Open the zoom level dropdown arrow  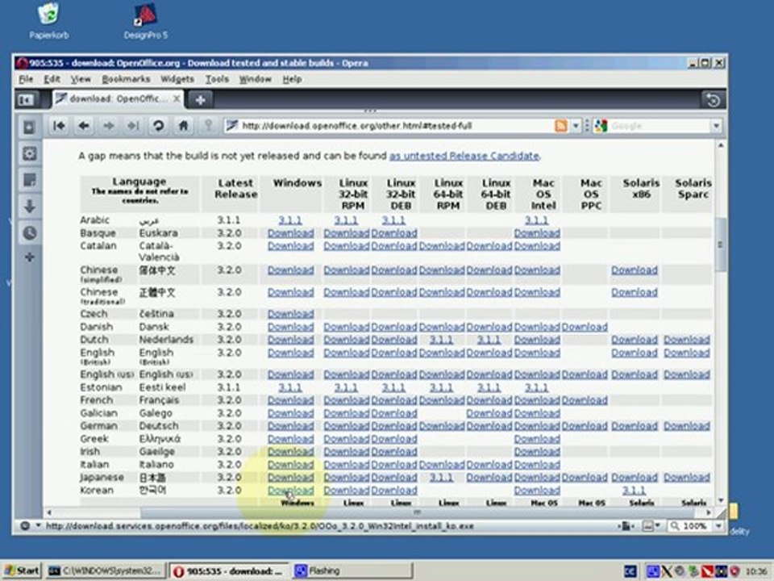click(718, 527)
